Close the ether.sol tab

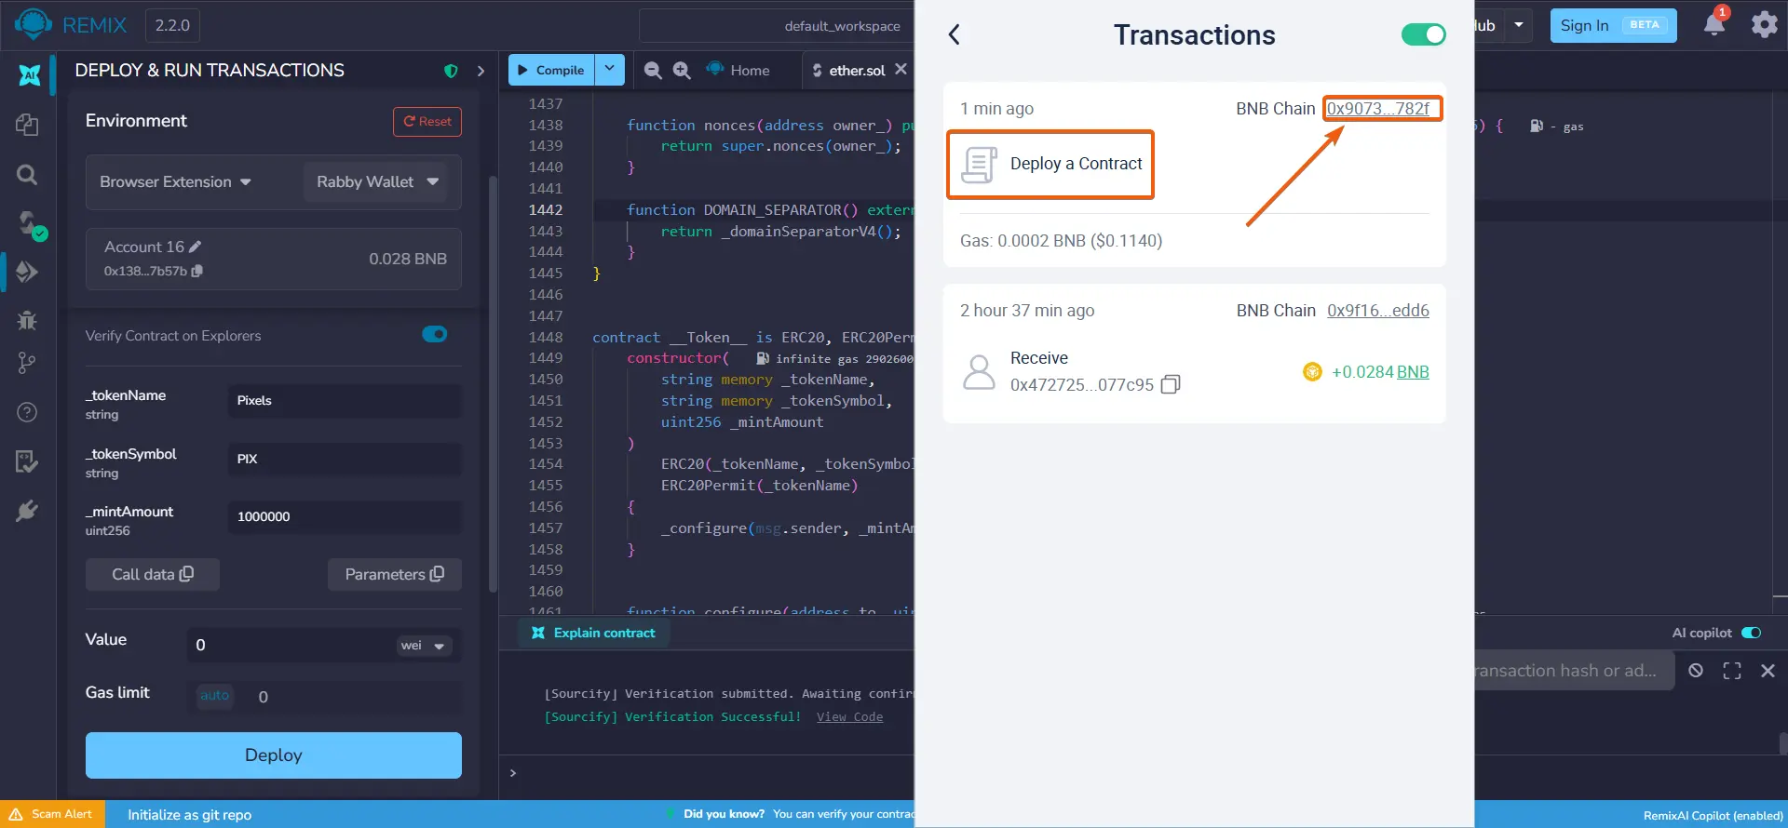(x=901, y=69)
